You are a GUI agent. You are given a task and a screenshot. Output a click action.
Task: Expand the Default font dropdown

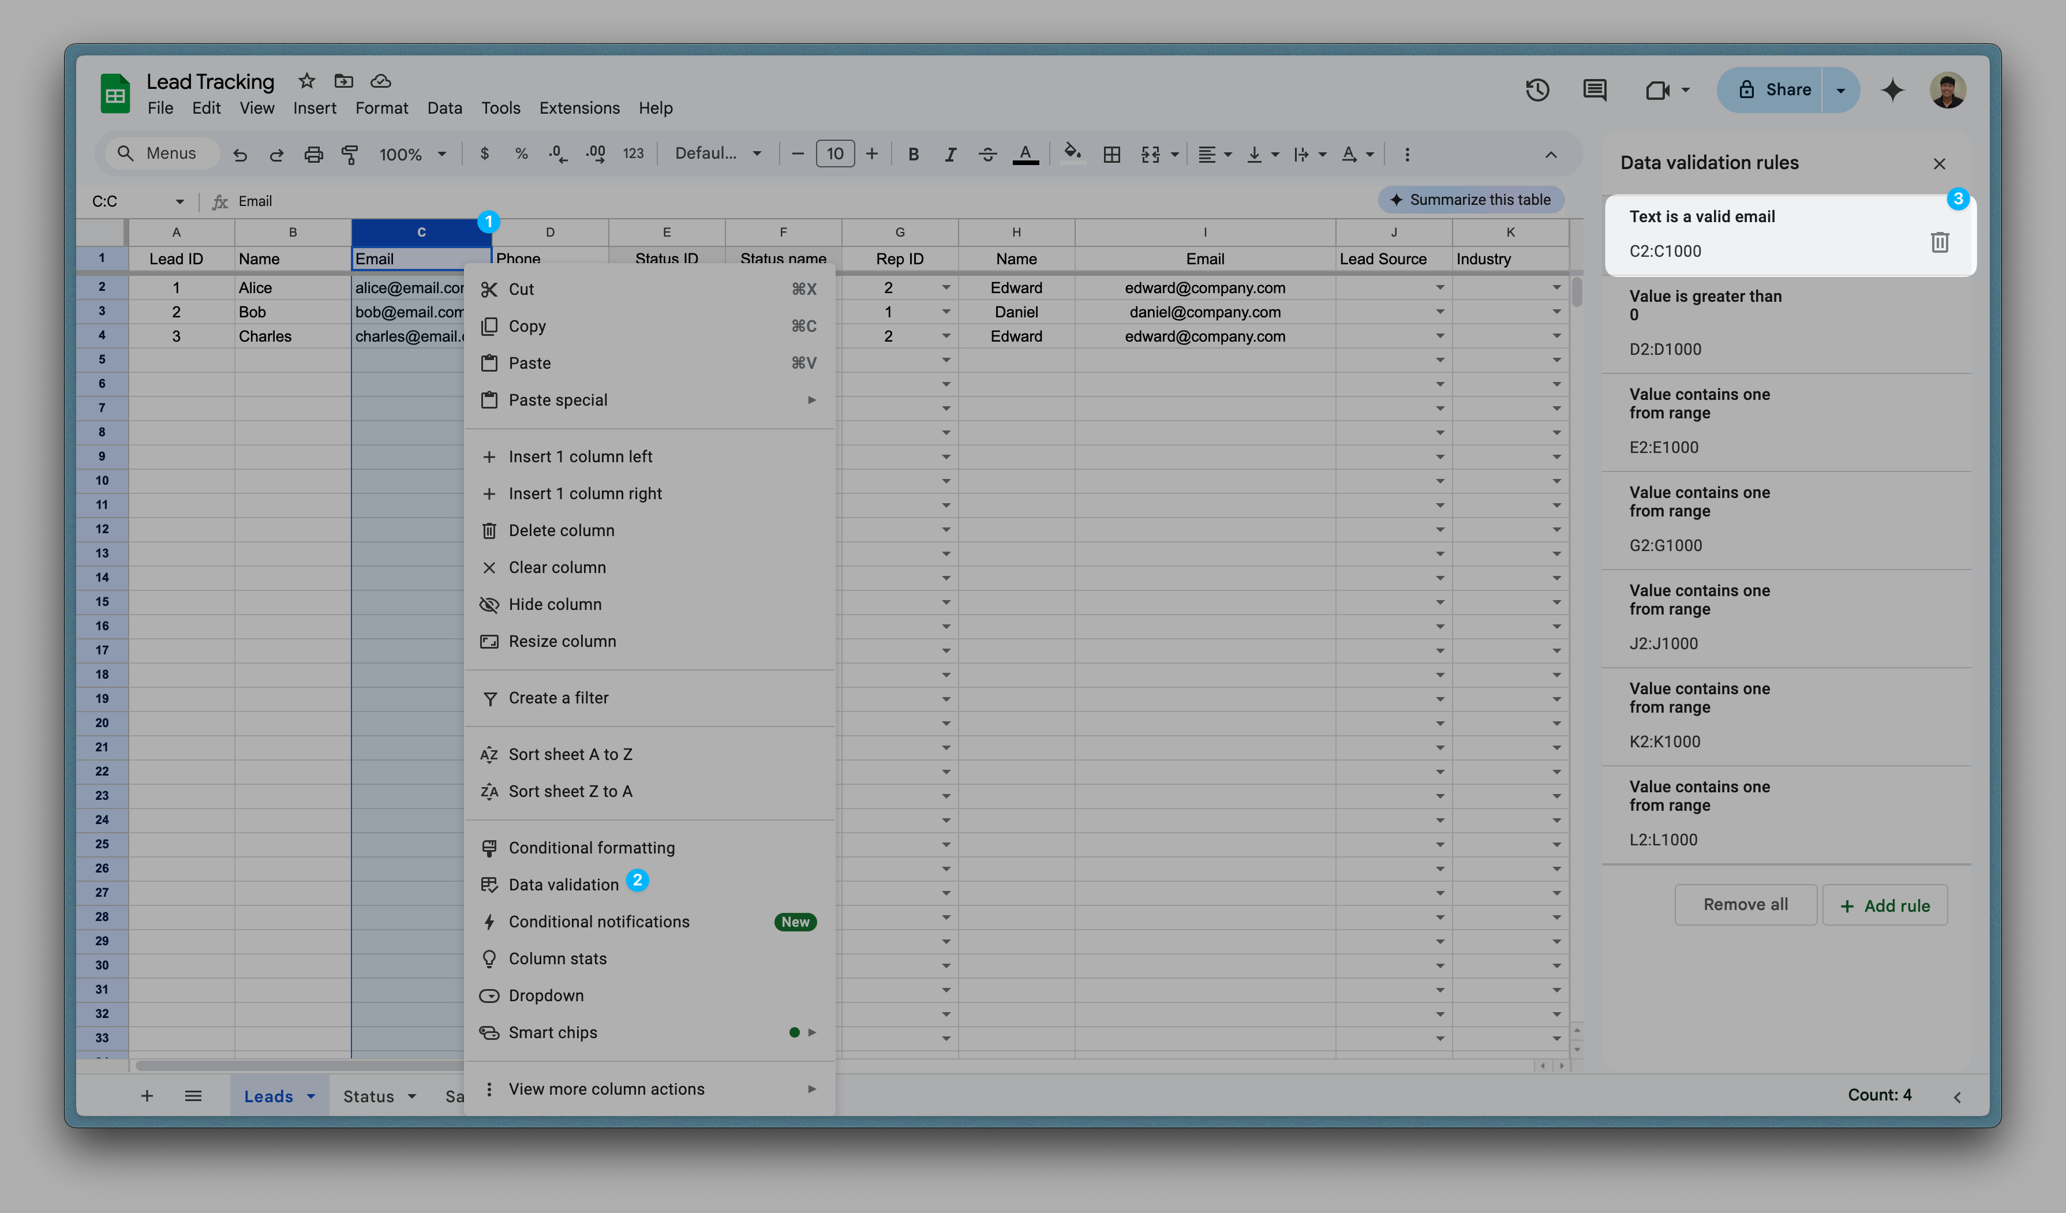coord(718,154)
